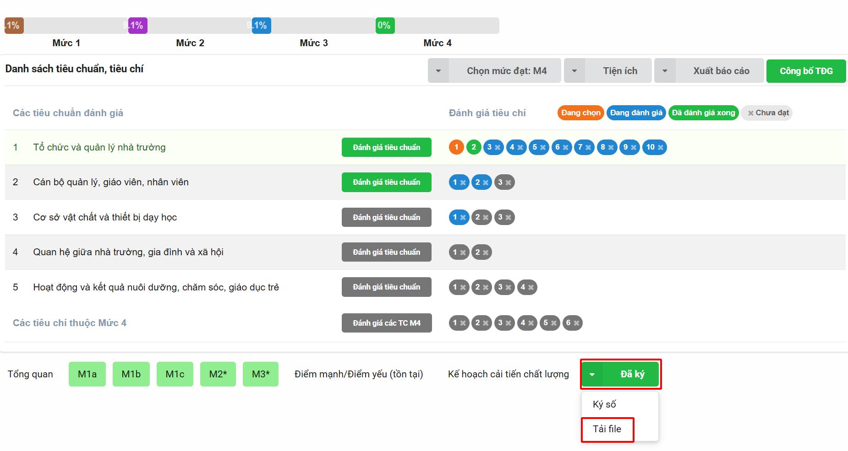Open the M2* overview tag
This screenshot has height=451, width=848.
(x=218, y=374)
